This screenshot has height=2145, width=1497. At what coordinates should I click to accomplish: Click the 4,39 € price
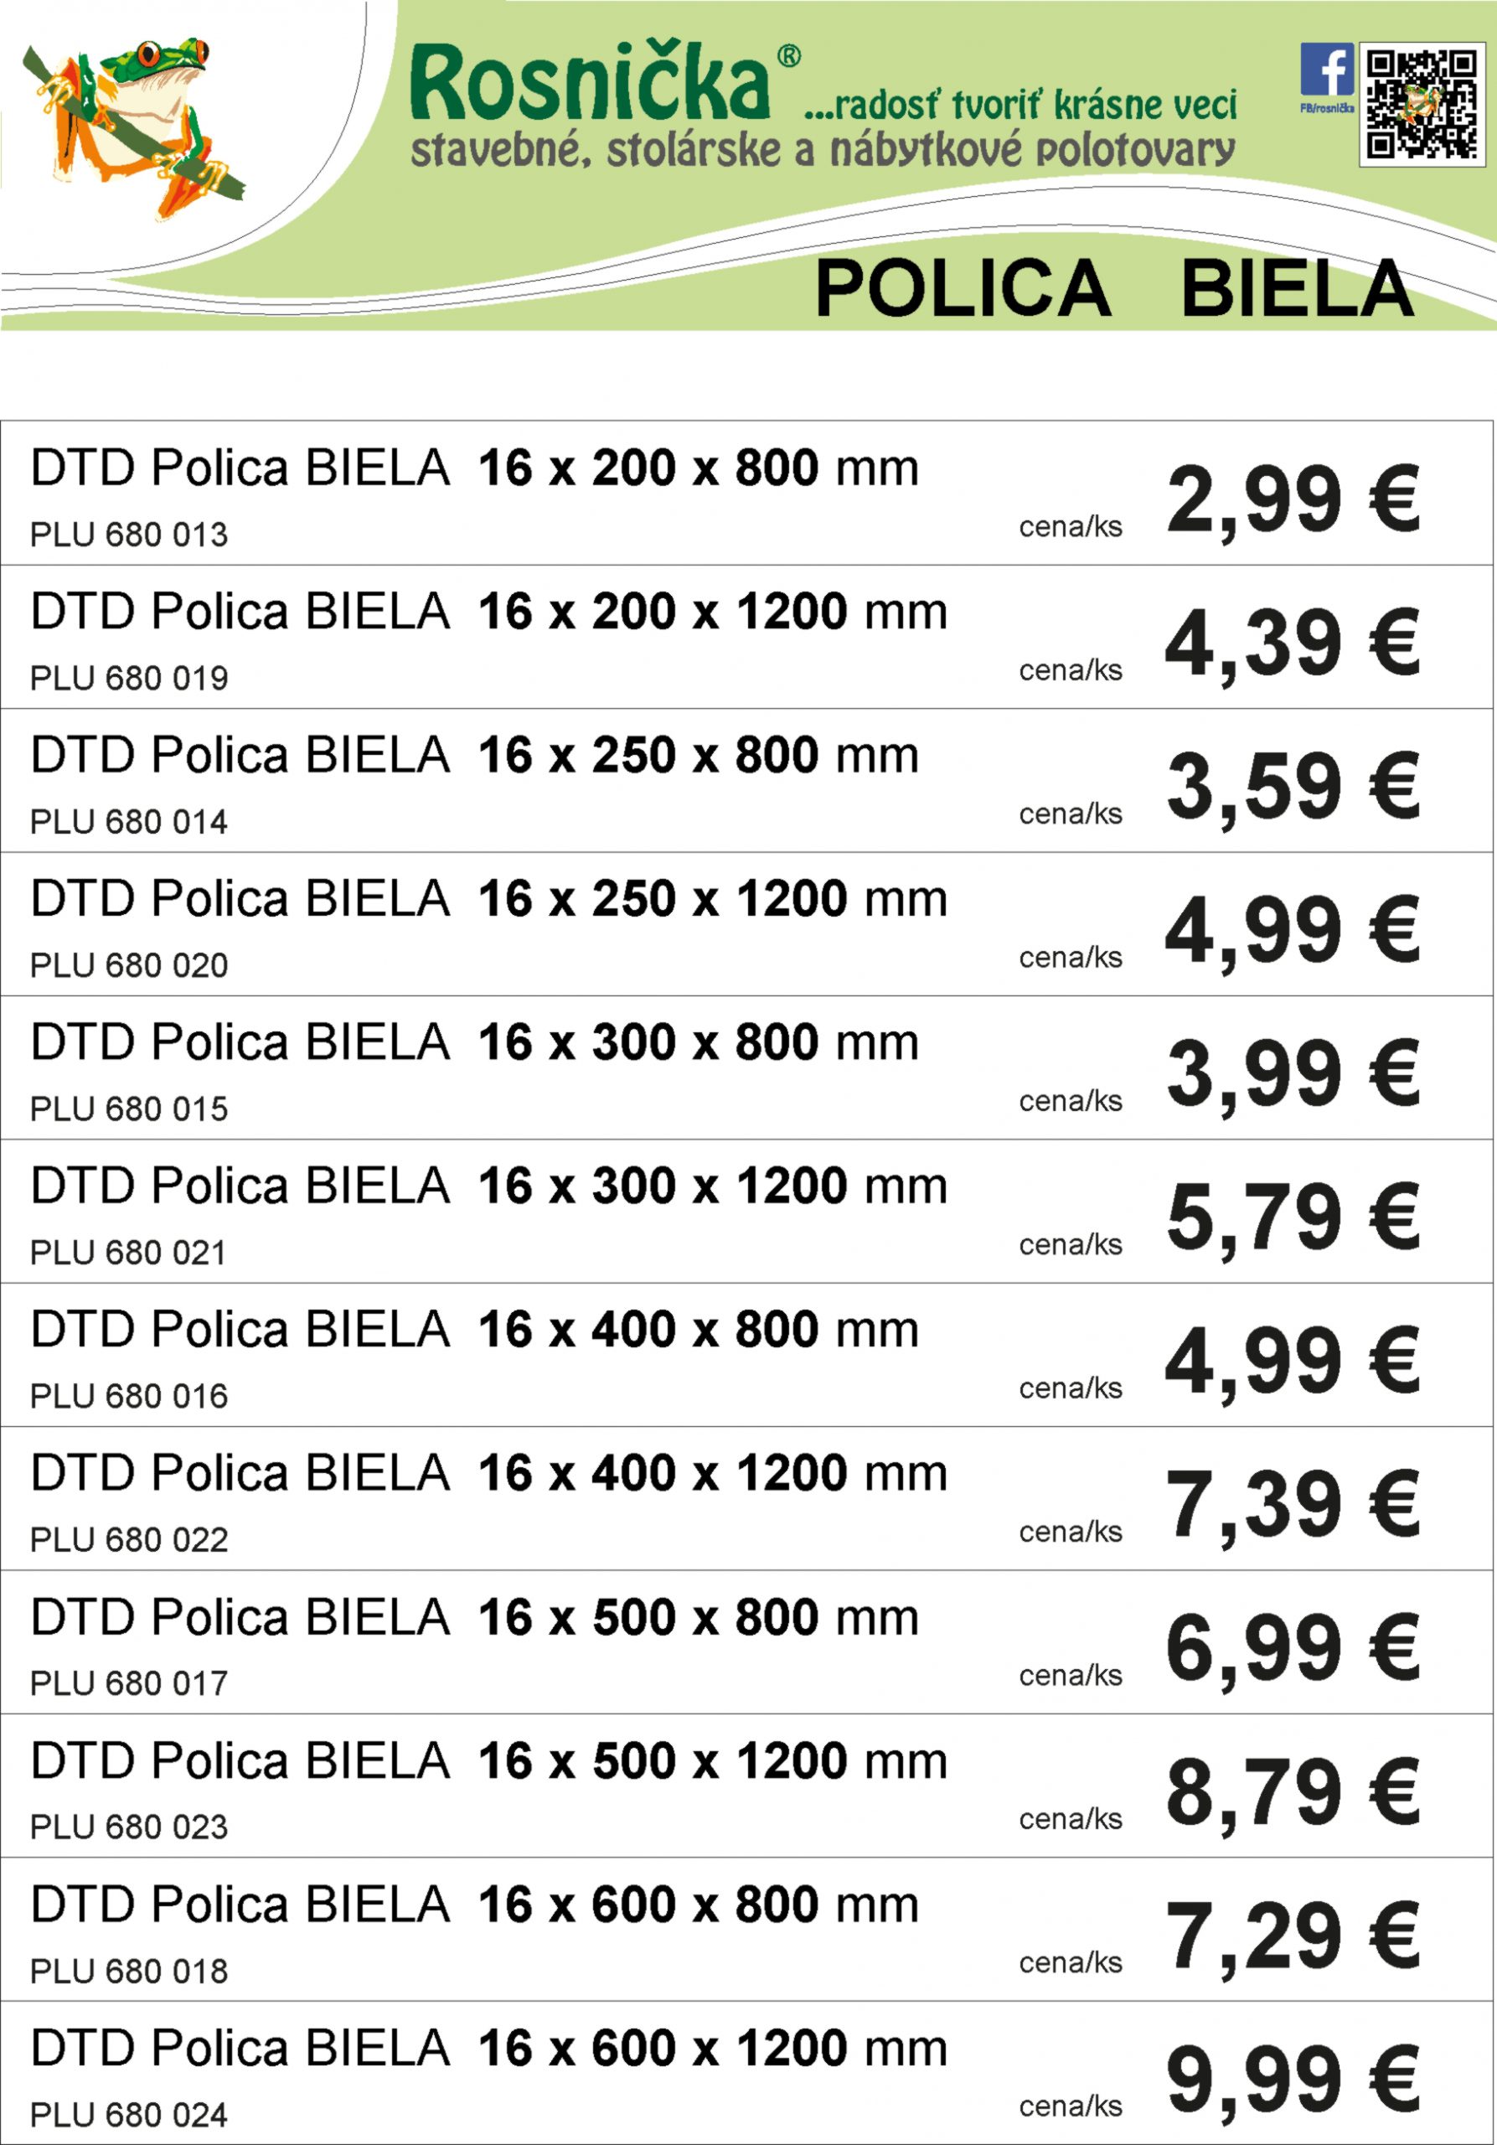click(1293, 645)
